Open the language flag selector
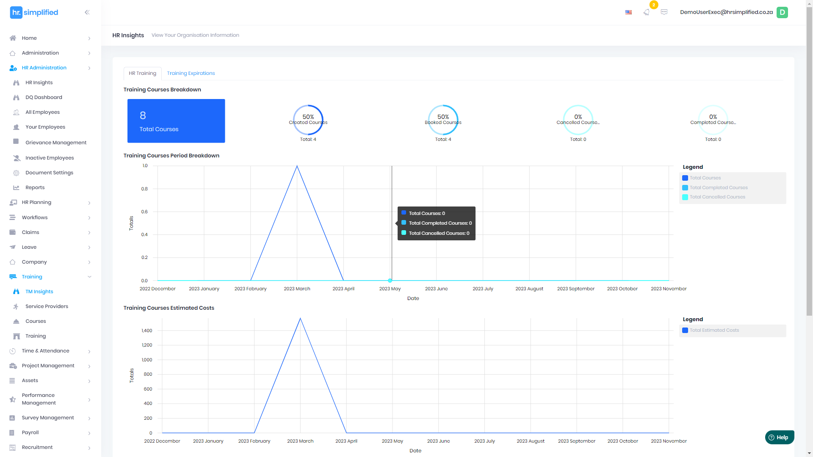Image resolution: width=813 pixels, height=457 pixels. coord(628,12)
